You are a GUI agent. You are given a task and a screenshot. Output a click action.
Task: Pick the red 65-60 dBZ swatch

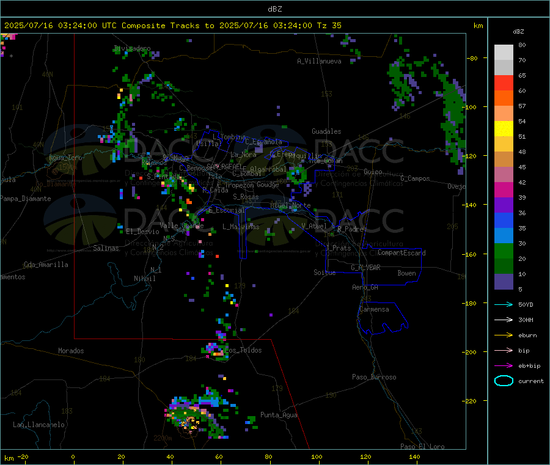click(504, 83)
